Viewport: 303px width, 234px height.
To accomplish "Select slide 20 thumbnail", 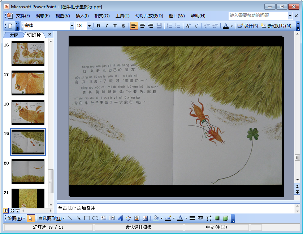I will coord(28,171).
